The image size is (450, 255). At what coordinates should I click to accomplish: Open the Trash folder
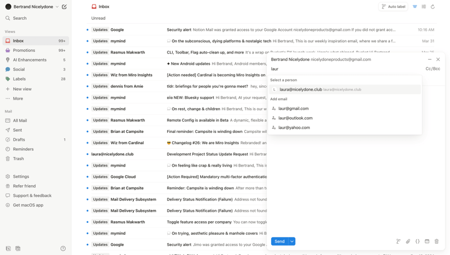click(35, 159)
